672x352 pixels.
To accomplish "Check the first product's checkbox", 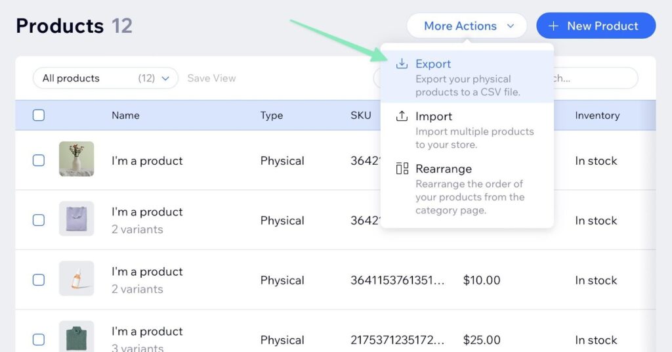I will (39, 160).
